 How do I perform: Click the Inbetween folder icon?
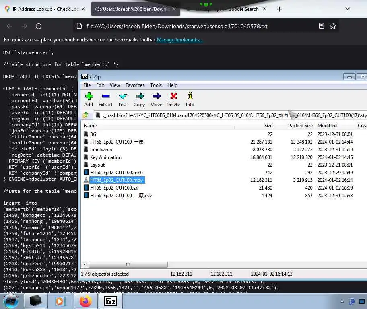(86, 150)
